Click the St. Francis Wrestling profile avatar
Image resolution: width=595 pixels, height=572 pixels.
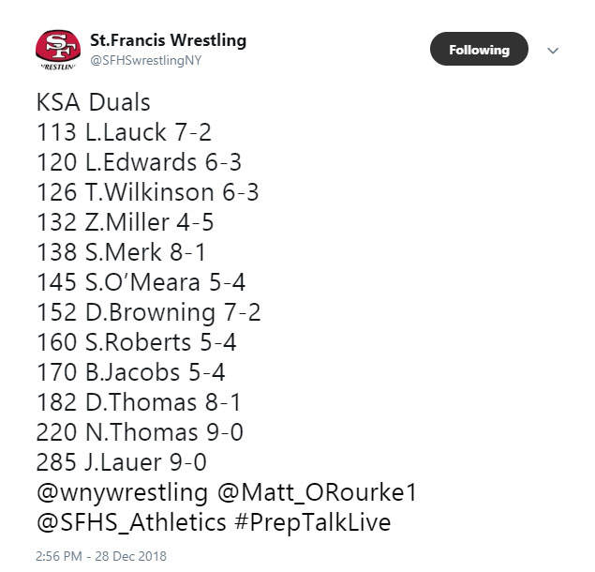[x=57, y=51]
